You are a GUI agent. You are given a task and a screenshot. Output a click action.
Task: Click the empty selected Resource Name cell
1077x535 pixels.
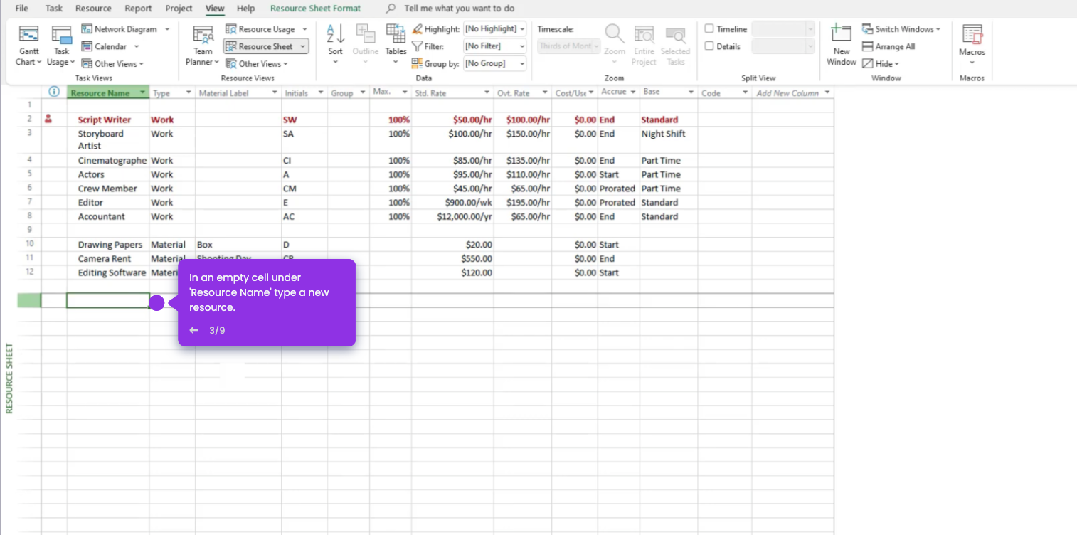pos(108,300)
